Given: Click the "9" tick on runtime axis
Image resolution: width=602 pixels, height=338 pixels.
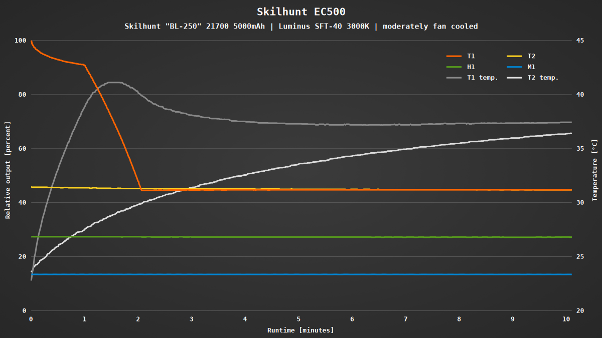Looking at the screenshot, I should [x=512, y=319].
